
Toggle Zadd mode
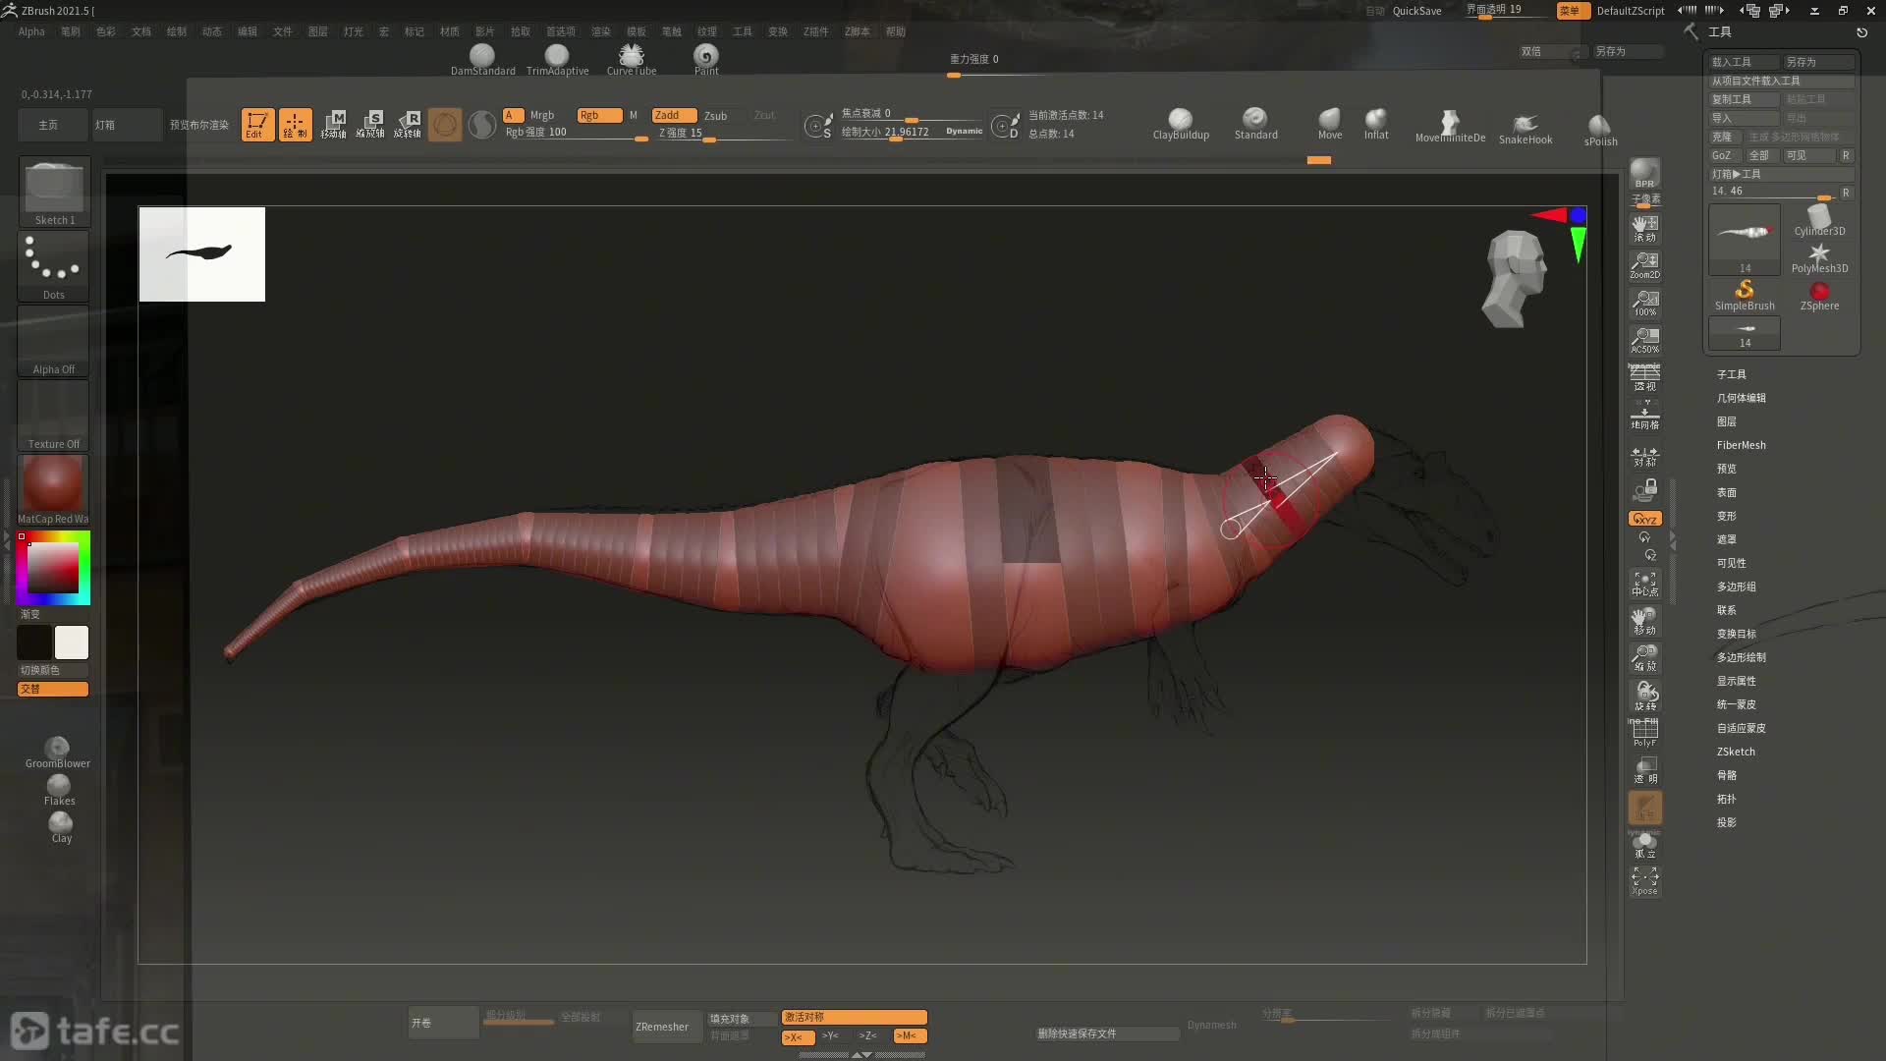tap(674, 115)
